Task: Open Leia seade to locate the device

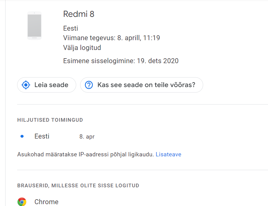Action: click(x=47, y=85)
